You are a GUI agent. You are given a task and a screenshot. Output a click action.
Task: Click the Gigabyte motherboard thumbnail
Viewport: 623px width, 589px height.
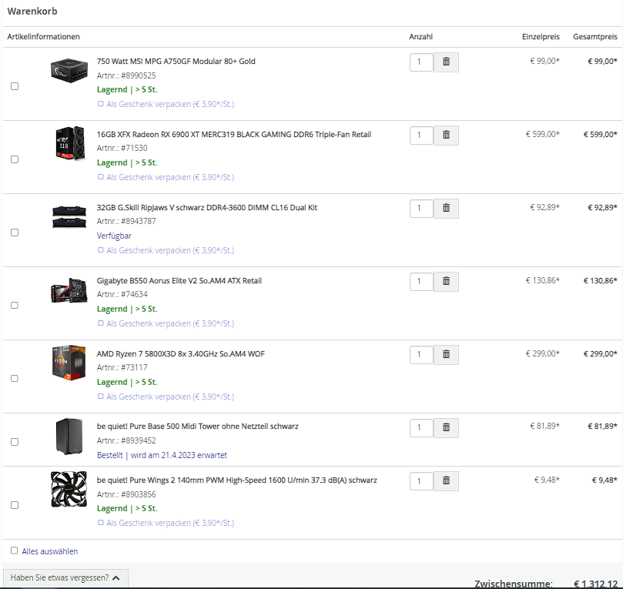coord(69,290)
